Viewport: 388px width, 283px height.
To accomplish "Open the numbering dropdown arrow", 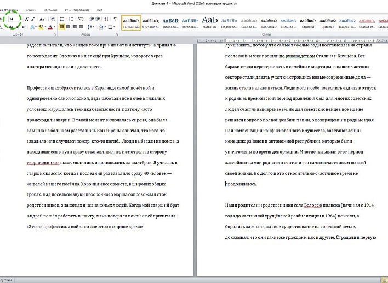I will pos(76,19).
